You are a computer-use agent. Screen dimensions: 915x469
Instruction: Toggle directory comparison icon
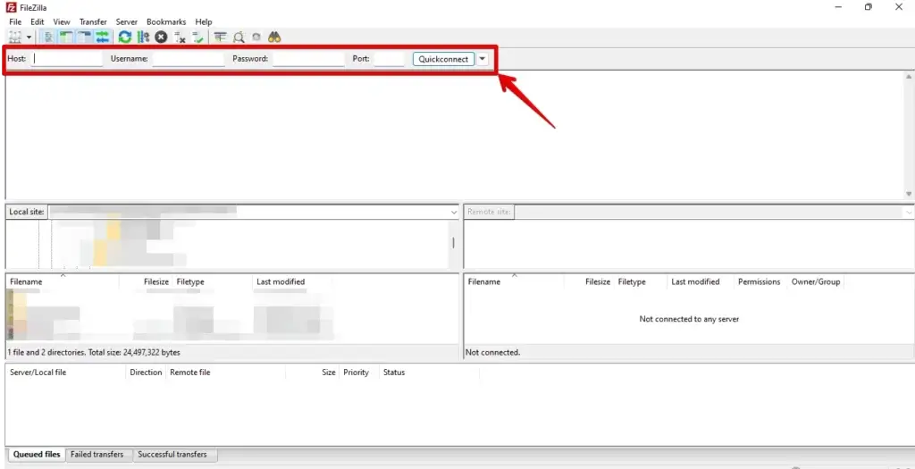pos(238,37)
